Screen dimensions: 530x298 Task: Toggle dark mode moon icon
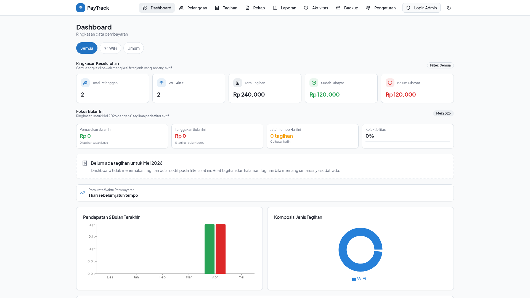tap(449, 8)
